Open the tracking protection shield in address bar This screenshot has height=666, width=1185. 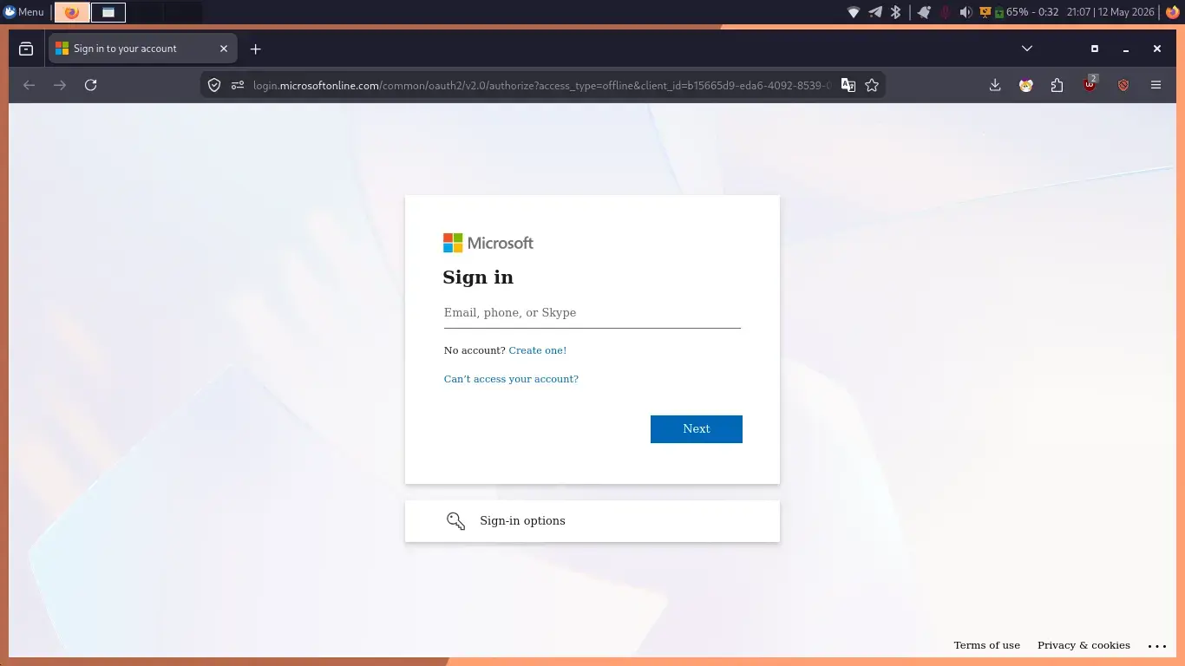click(x=214, y=85)
